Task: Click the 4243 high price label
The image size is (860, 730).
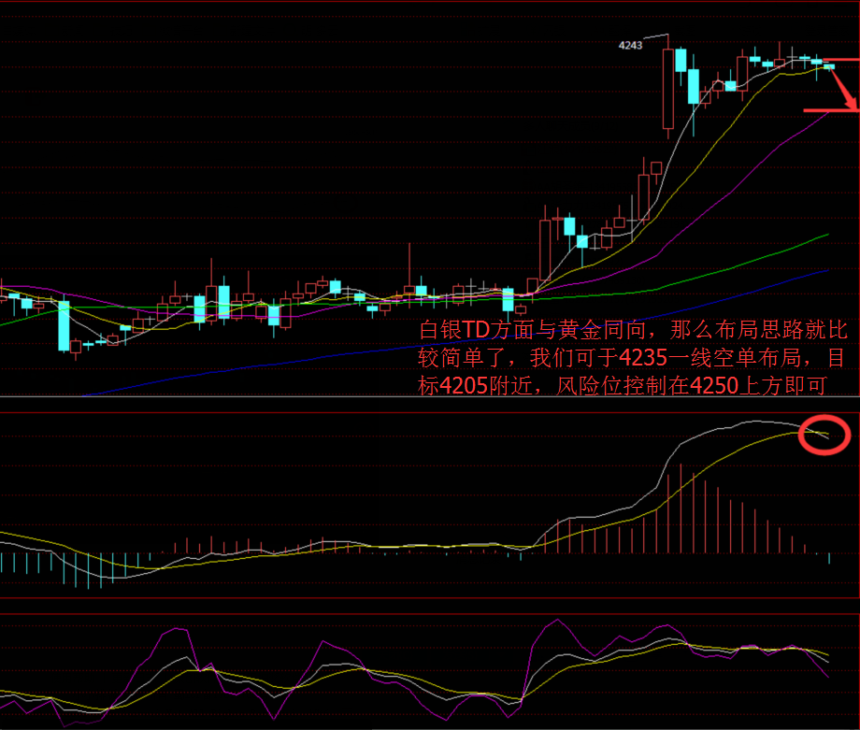Action: point(630,45)
